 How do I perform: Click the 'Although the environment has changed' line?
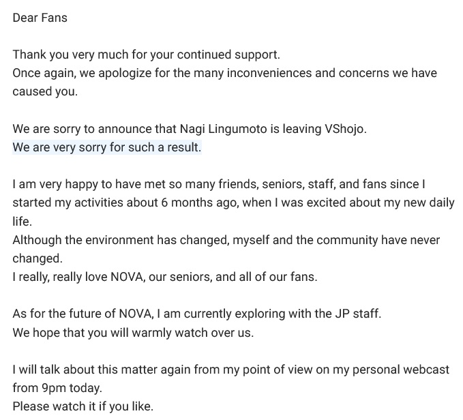point(226,240)
